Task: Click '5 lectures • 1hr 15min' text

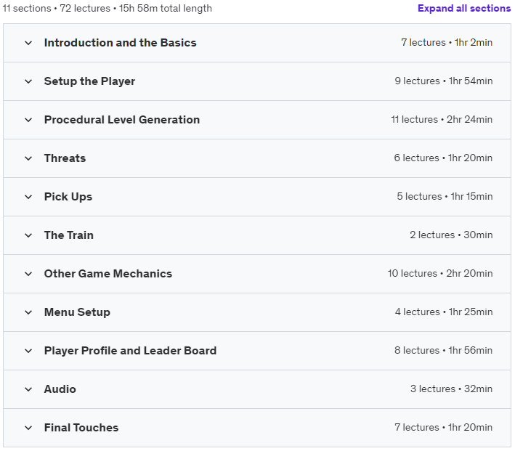Action: click(445, 196)
